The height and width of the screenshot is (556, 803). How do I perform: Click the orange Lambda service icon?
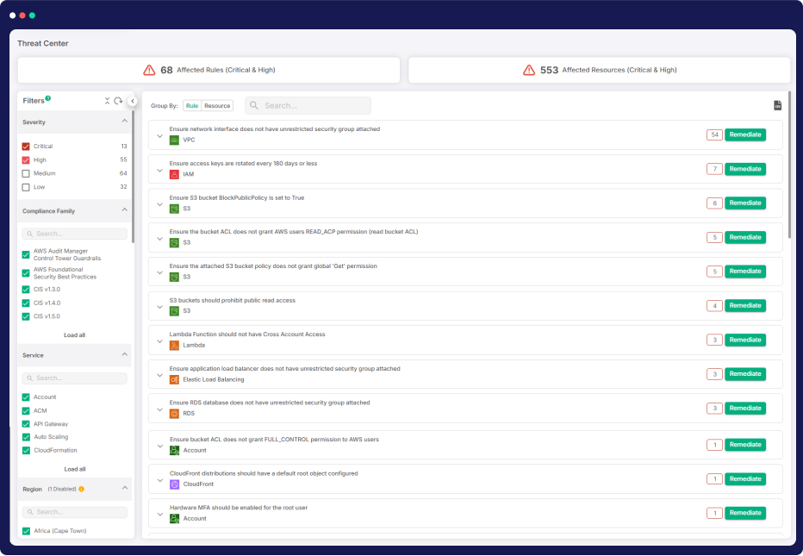point(174,345)
